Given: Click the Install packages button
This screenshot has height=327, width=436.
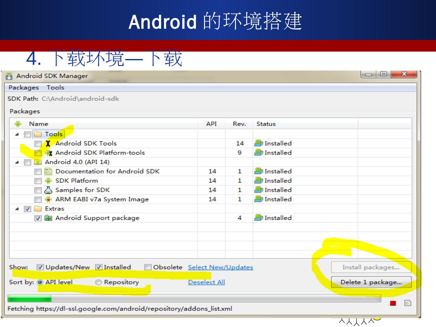Looking at the screenshot, I should [371, 267].
